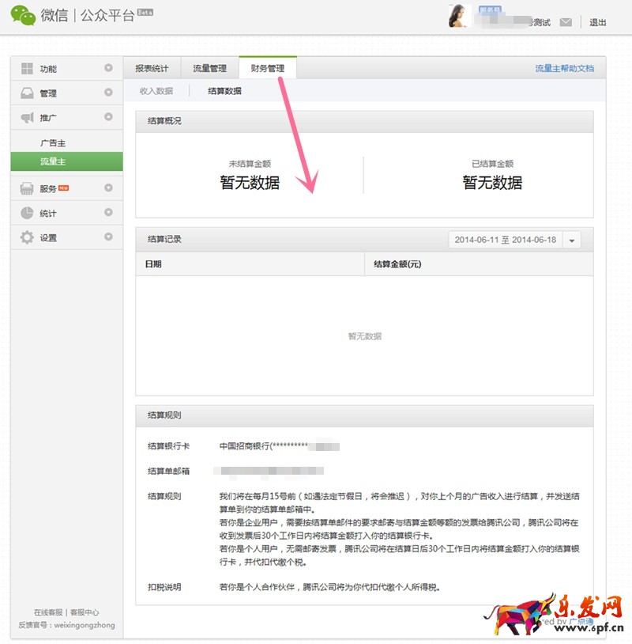Image resolution: width=632 pixels, height=644 pixels.
Task: Click the 功能 grid icon in sidebar
Action: [x=28, y=69]
